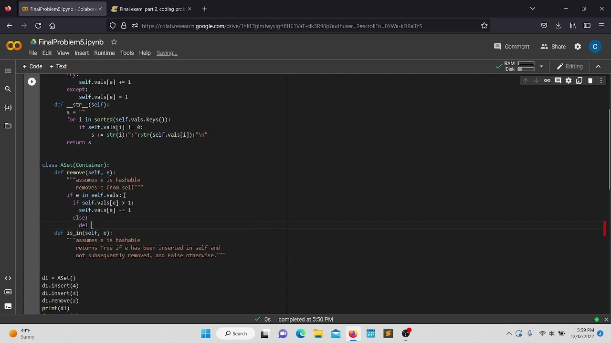Open Microsoft Edge from the taskbar
This screenshot has height=343, width=611.
tap(301, 333)
